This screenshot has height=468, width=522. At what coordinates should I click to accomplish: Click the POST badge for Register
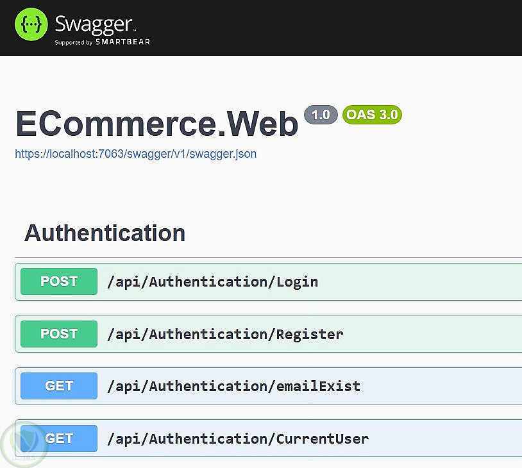[x=59, y=334]
